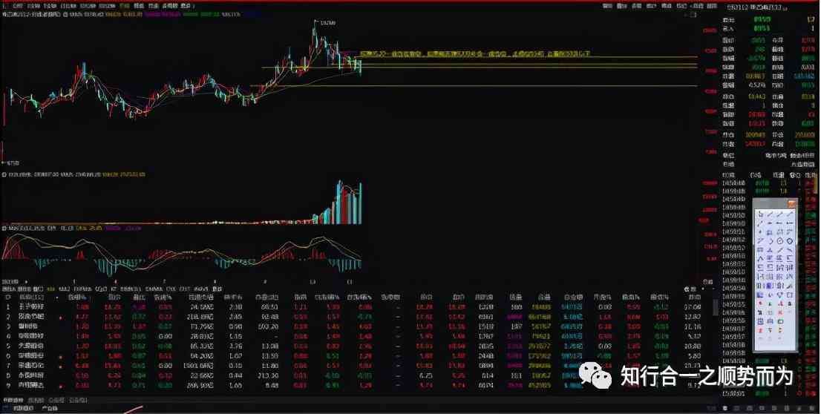Toggle the MA indicator tab below the chart

[x=50, y=288]
